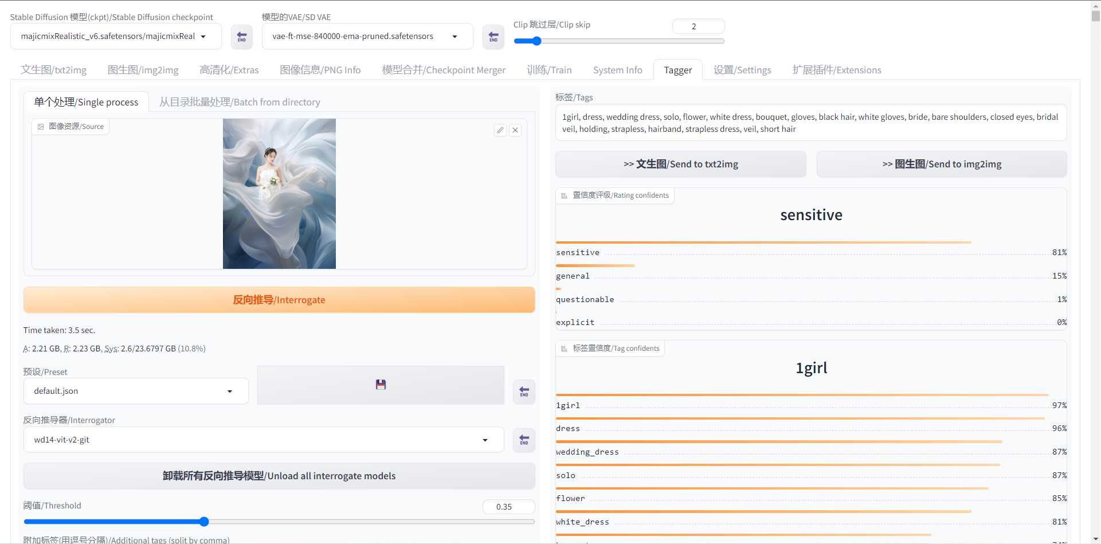Click END reset icon beside Interrogator dropdown
The image size is (1101, 544).
[524, 440]
